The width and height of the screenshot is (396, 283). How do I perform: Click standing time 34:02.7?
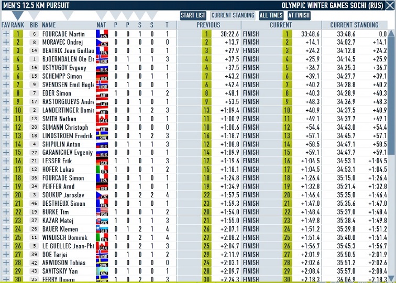(346, 43)
